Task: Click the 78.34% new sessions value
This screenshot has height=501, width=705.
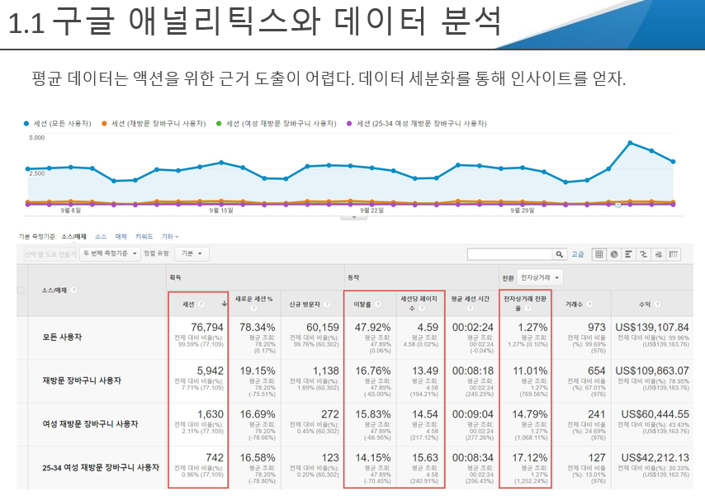Action: coord(258,328)
